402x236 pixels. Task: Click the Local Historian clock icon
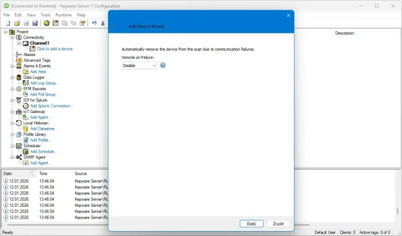(x=19, y=123)
